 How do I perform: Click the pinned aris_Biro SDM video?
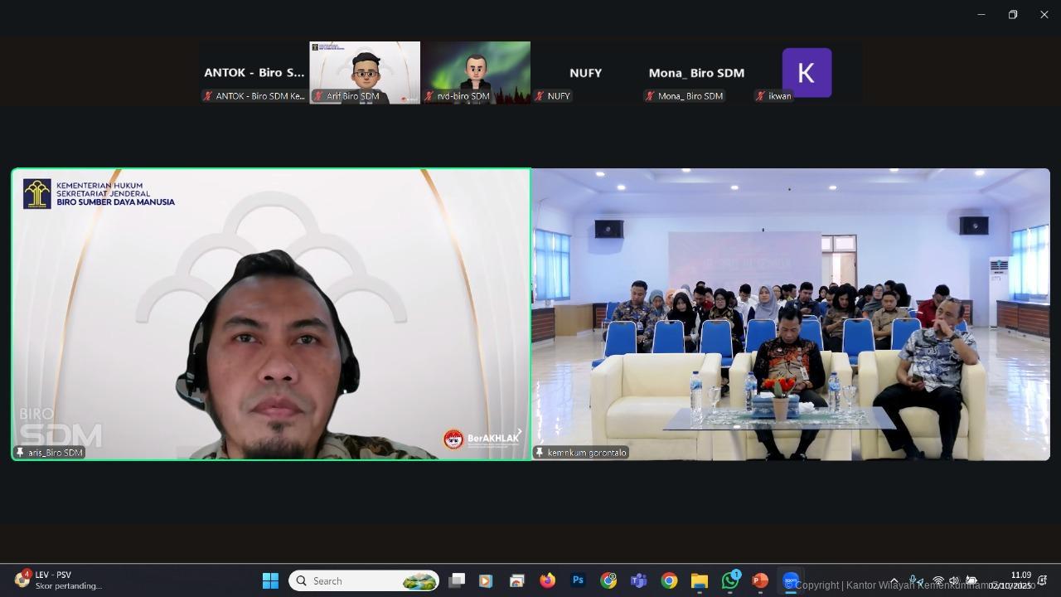click(x=271, y=314)
